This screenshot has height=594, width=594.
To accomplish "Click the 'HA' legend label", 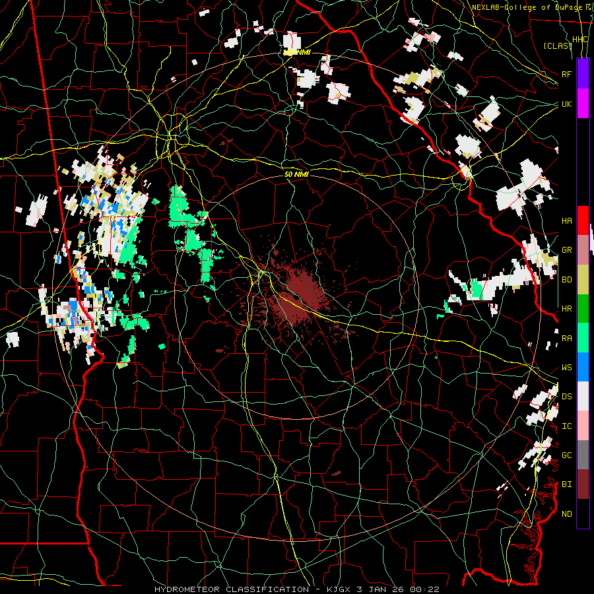I will click(x=566, y=221).
